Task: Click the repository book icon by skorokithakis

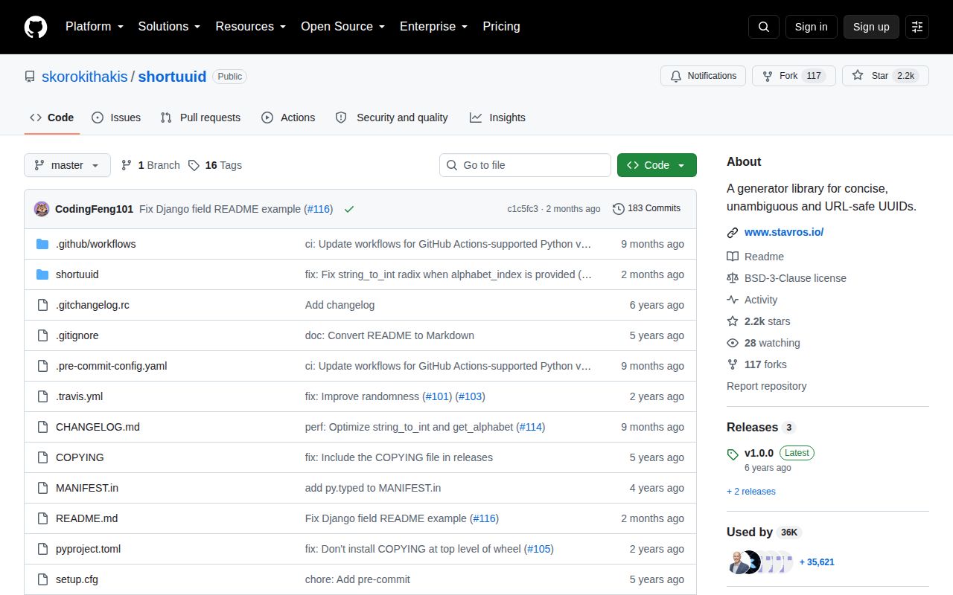Action: pyautogui.click(x=30, y=77)
